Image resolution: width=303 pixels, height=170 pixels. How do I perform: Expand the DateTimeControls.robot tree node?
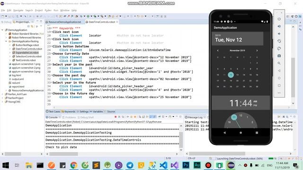10,49
